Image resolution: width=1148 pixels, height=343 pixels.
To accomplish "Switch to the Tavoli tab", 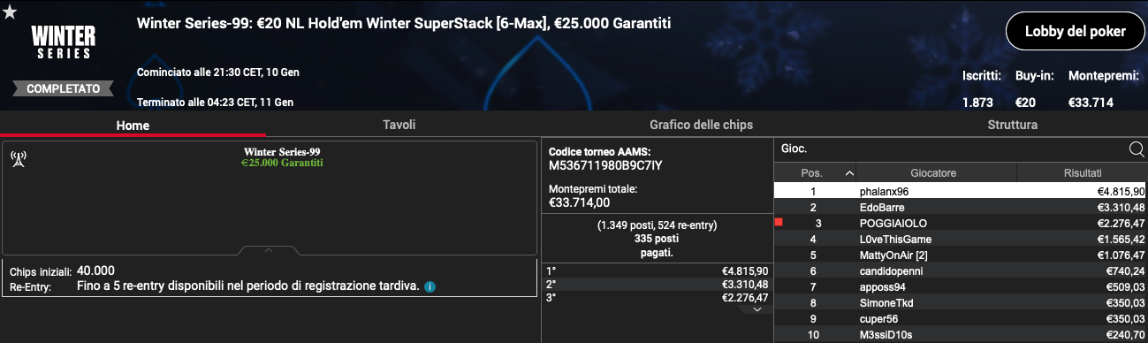I will tap(399, 125).
